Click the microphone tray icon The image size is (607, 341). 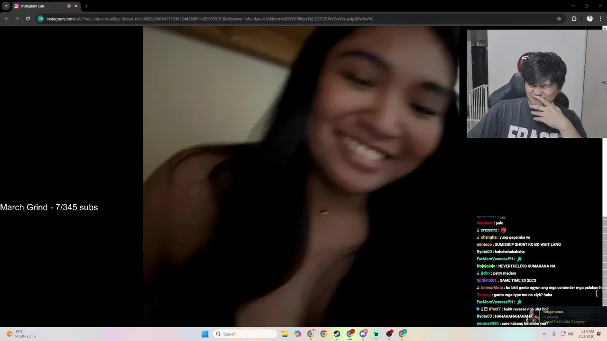553,334
